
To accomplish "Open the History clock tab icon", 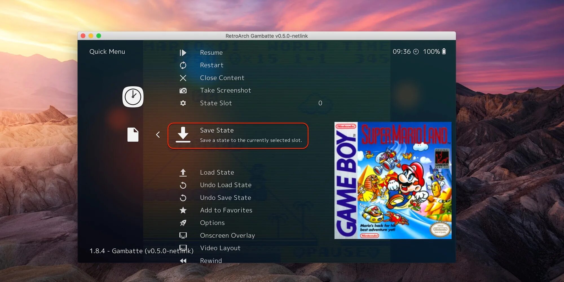I will 133,97.
